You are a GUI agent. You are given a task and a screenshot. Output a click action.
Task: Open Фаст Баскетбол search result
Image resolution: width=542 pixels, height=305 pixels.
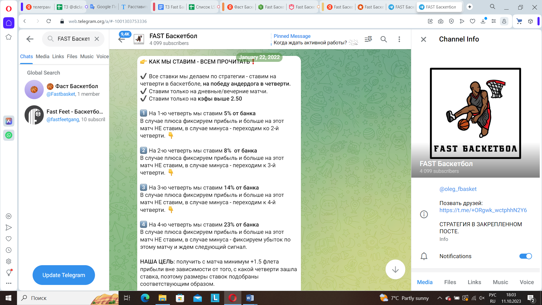coord(64,90)
